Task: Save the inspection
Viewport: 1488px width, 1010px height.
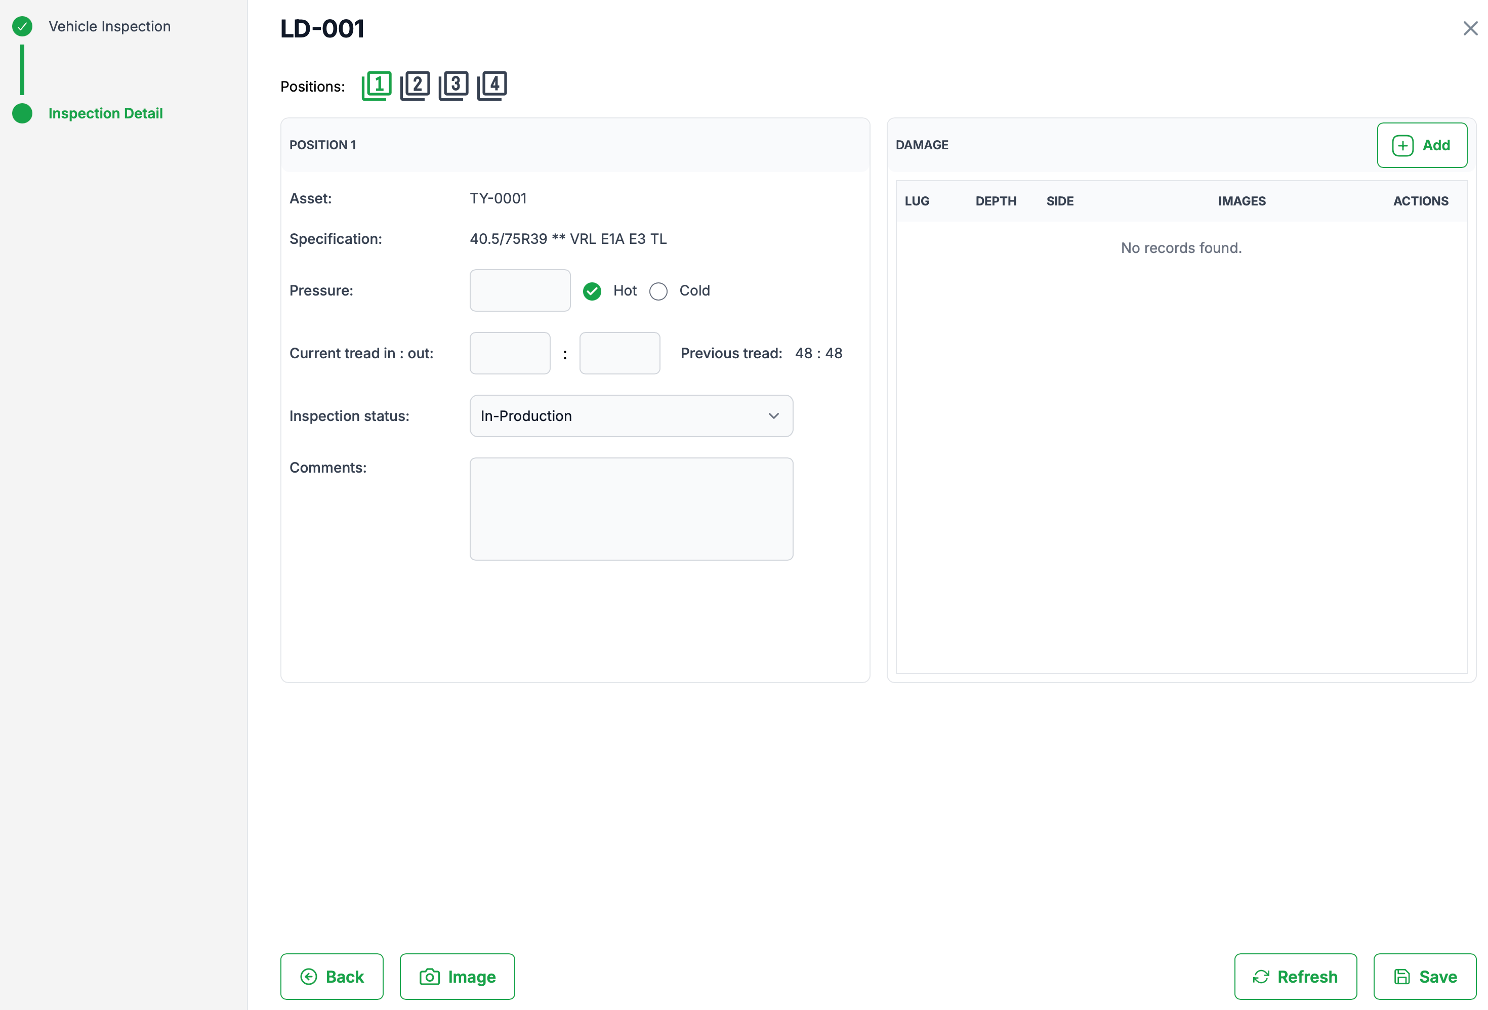Action: click(1424, 976)
